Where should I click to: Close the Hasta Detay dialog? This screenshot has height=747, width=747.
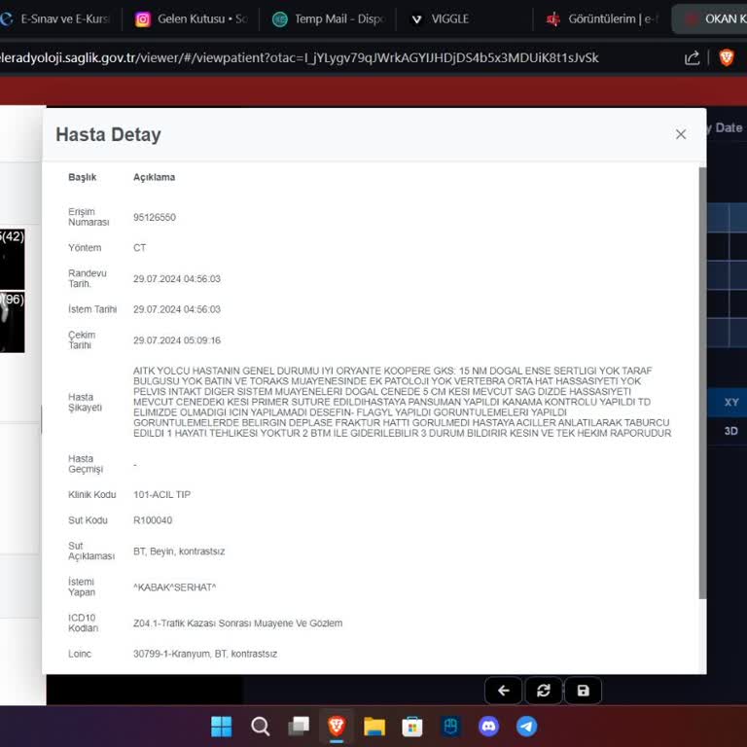[681, 134]
